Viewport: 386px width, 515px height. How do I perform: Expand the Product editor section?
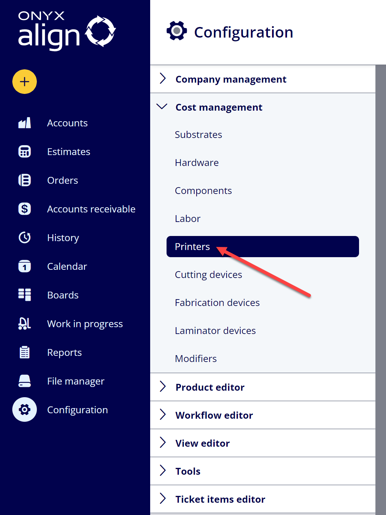(263, 387)
